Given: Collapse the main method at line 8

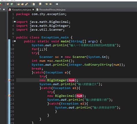Looking at the screenshot, I should pos(15,41).
